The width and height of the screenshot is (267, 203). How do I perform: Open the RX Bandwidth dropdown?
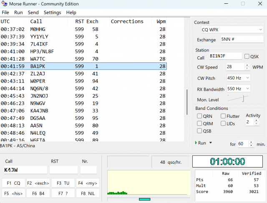pos(238,89)
